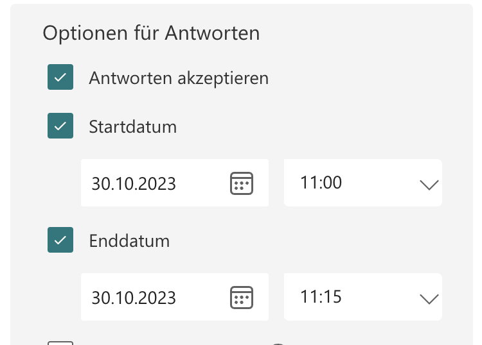Select the 11:15 time value text
Screen dimensions: 482x345
pyautogui.click(x=321, y=297)
